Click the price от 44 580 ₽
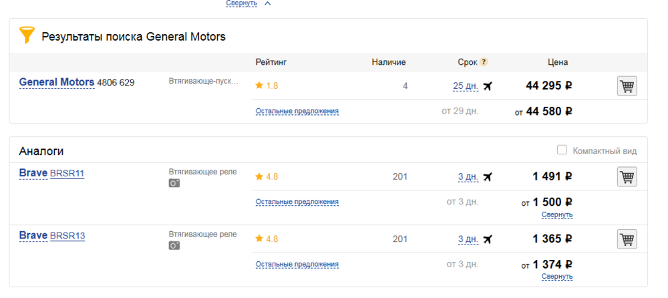Screen dimensions: 668x298 (544, 112)
